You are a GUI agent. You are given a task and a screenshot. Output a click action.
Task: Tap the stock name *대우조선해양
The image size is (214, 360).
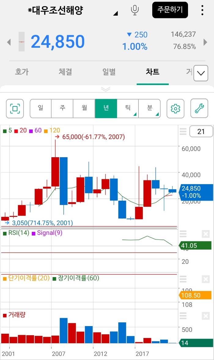(x=55, y=11)
